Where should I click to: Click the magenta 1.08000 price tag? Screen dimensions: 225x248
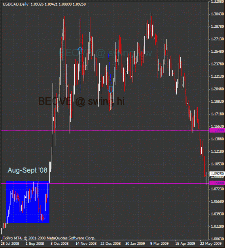tap(217, 183)
